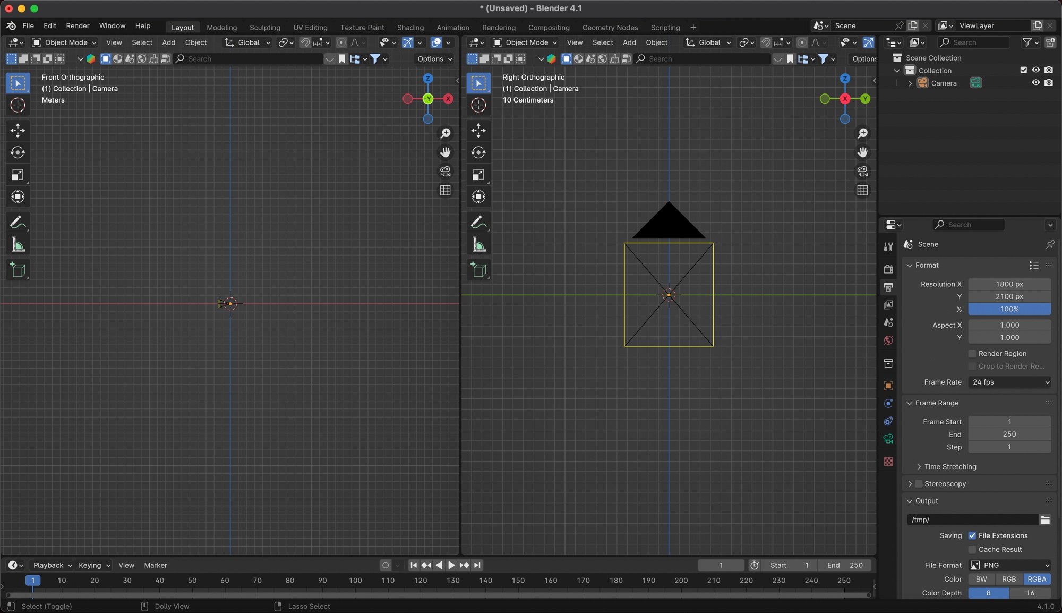Screen dimensions: 1062x613
Task: Switch to the Geometry Nodes workspace tab
Action: (x=610, y=28)
